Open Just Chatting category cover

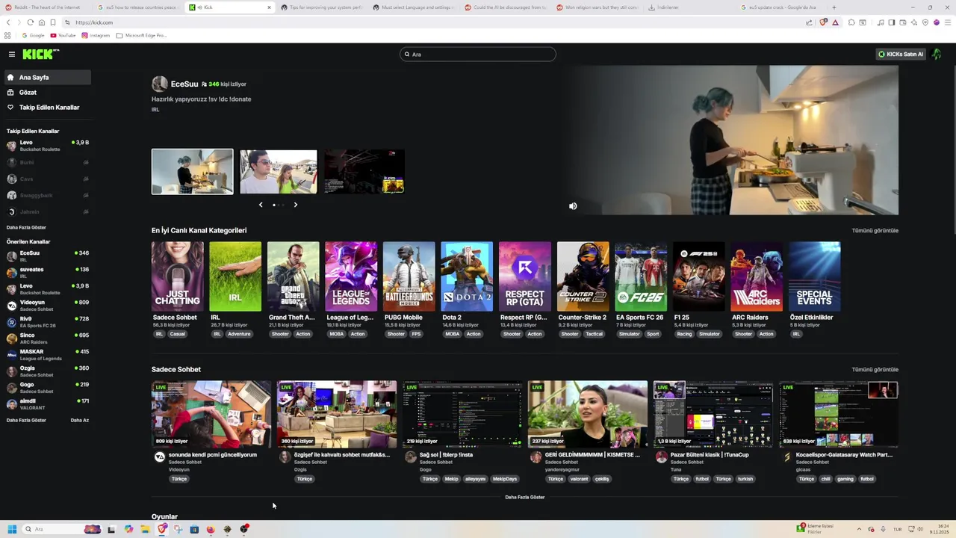177,276
